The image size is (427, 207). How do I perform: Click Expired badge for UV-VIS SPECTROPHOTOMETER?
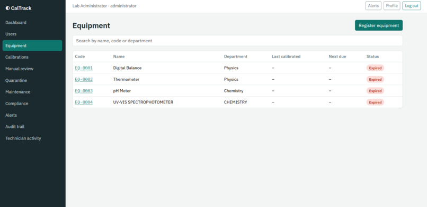pos(375,102)
